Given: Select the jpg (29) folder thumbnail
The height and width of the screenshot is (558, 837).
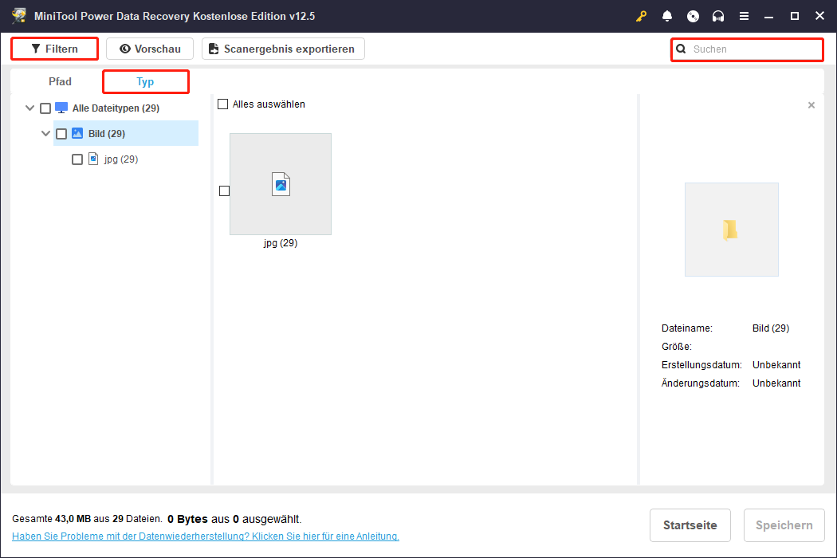Looking at the screenshot, I should coord(281,183).
